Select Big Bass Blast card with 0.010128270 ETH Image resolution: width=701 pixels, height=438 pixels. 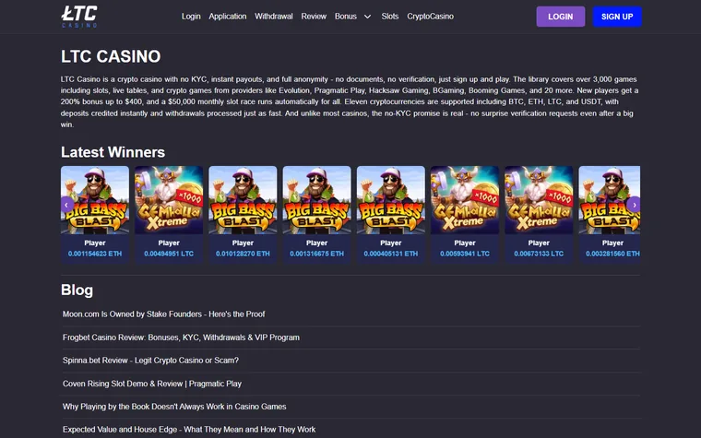(x=243, y=215)
